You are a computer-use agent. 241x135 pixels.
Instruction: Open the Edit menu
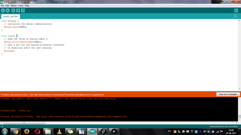click(x=7, y=6)
